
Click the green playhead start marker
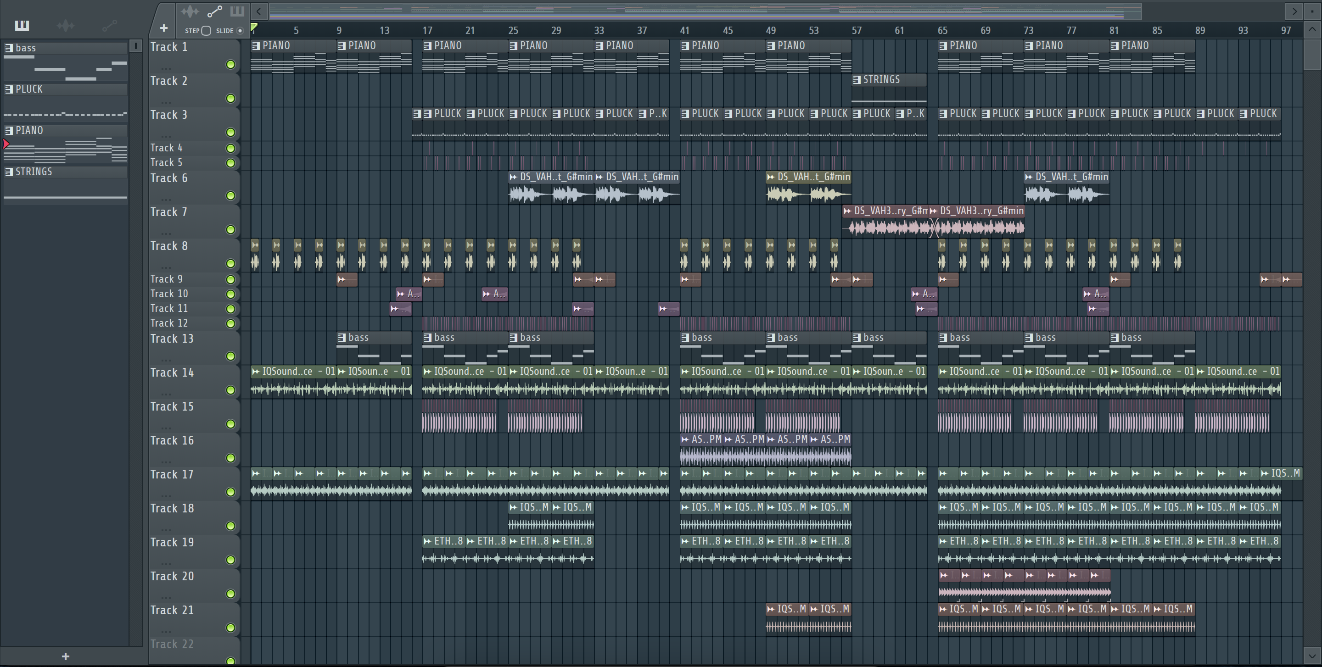pyautogui.click(x=254, y=27)
